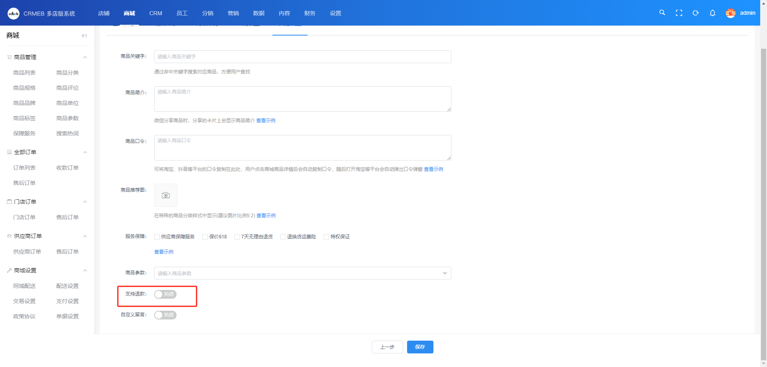Click the admin avatar icon

point(731,13)
